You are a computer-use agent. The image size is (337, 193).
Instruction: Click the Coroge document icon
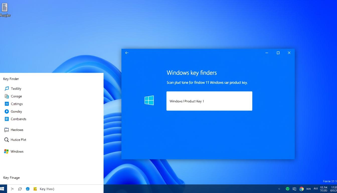point(7,96)
